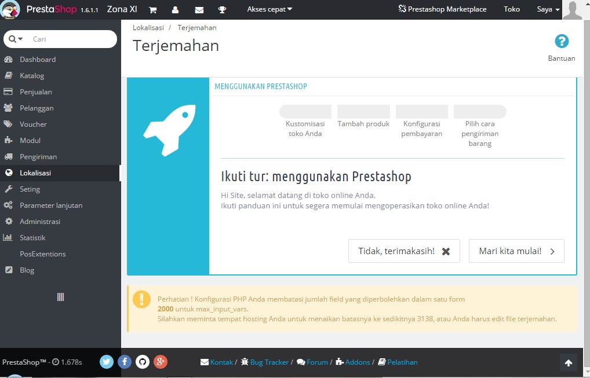Click the Blog edit icon in sidebar
590x378 pixels.
tap(9, 270)
